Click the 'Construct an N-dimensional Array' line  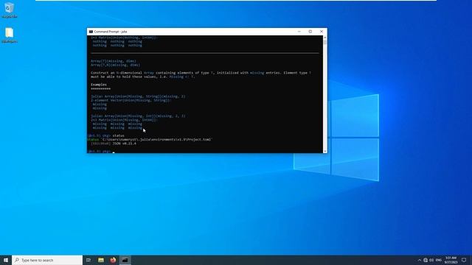tap(201, 73)
